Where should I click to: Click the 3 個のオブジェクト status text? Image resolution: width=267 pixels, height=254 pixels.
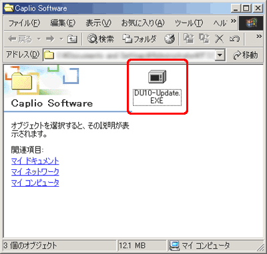pos(30,245)
